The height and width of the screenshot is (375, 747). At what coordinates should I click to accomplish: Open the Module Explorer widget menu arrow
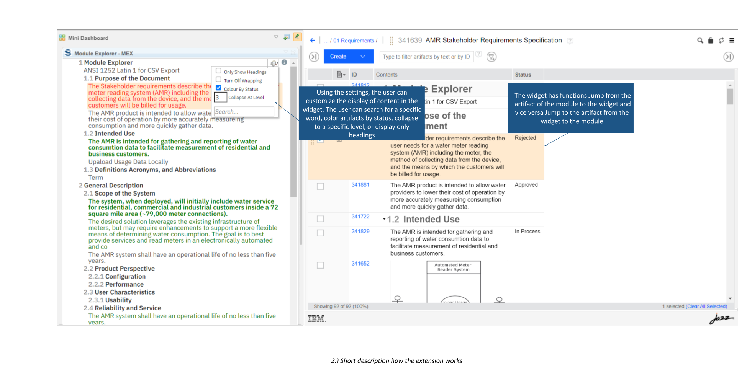click(286, 52)
